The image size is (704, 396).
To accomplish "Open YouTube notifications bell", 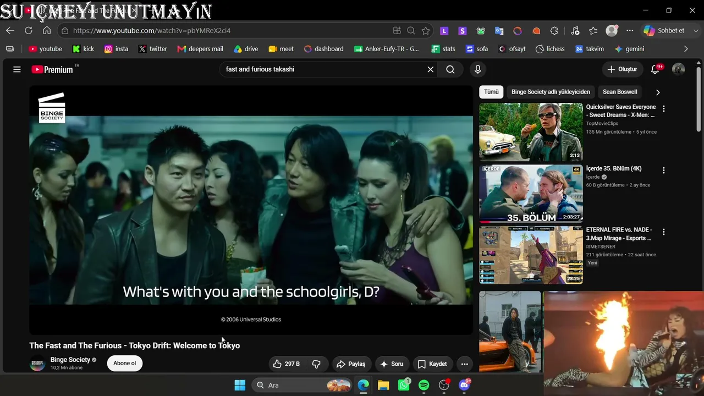I will pos(655,69).
